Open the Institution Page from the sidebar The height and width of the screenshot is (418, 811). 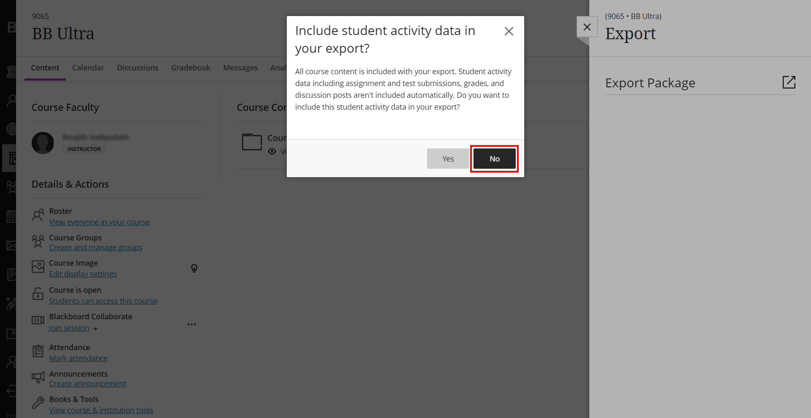click(x=11, y=71)
